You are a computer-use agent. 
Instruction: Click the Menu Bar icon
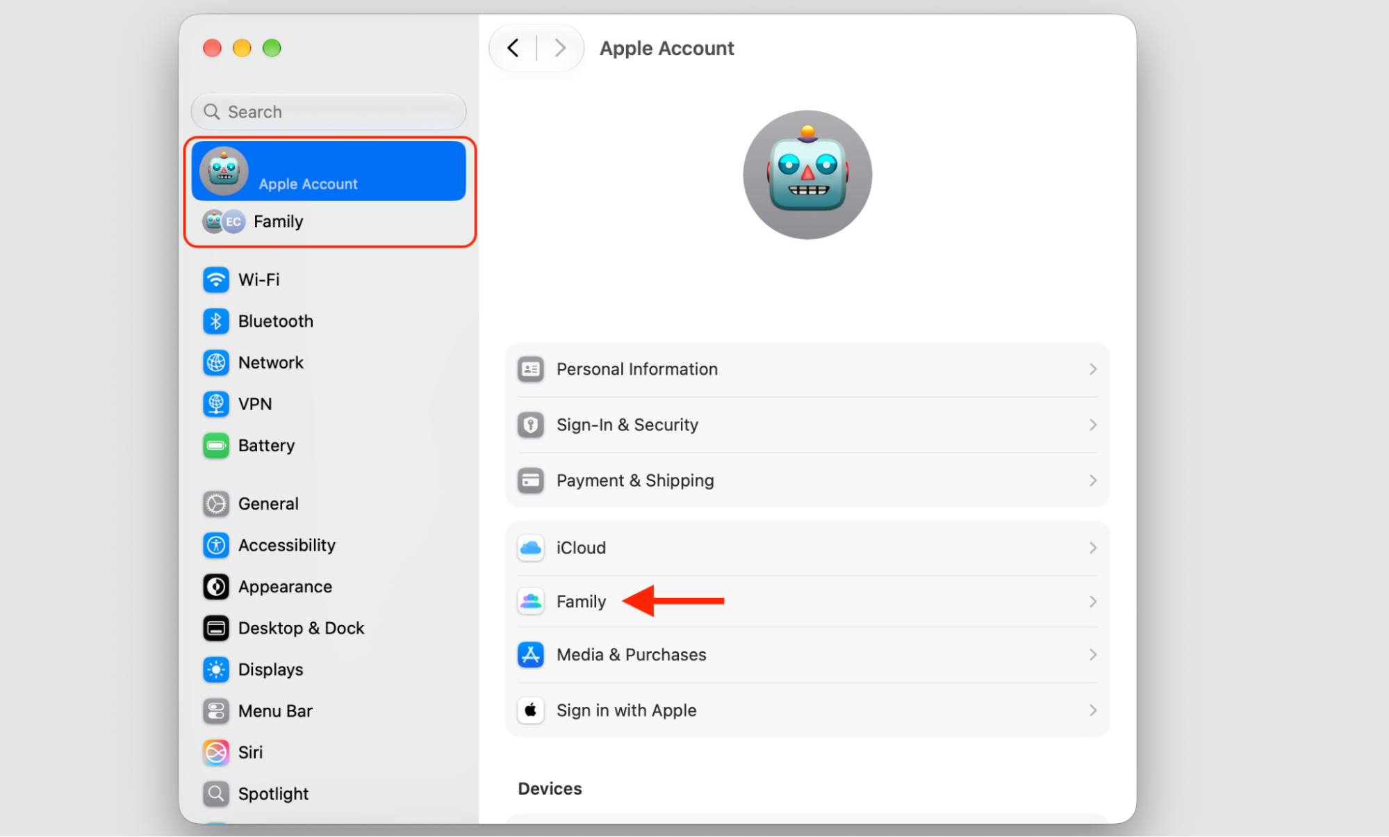click(x=216, y=711)
